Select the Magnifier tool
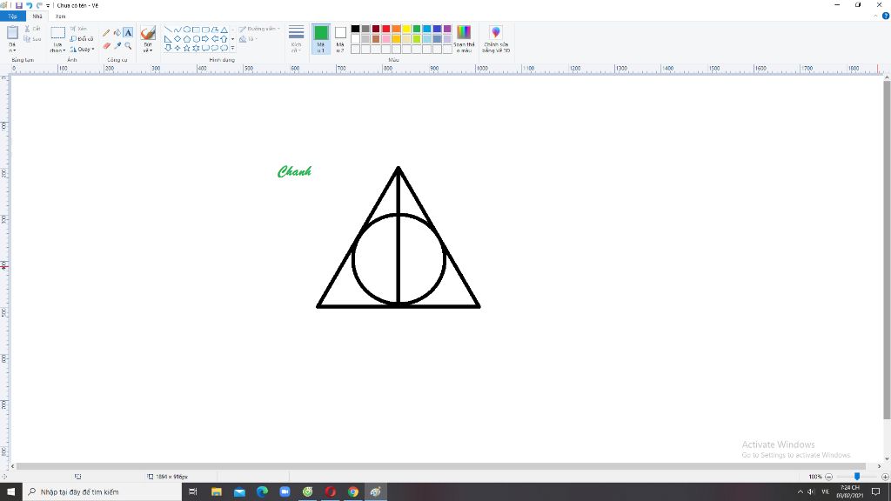 (128, 46)
